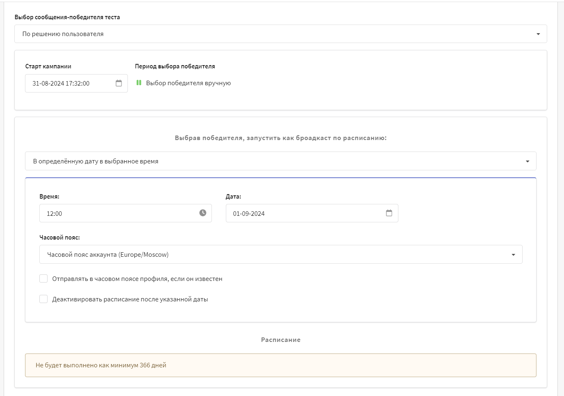This screenshot has width=564, height=396.
Task: Click the green pause icon beside manual winner selection
Action: click(139, 83)
